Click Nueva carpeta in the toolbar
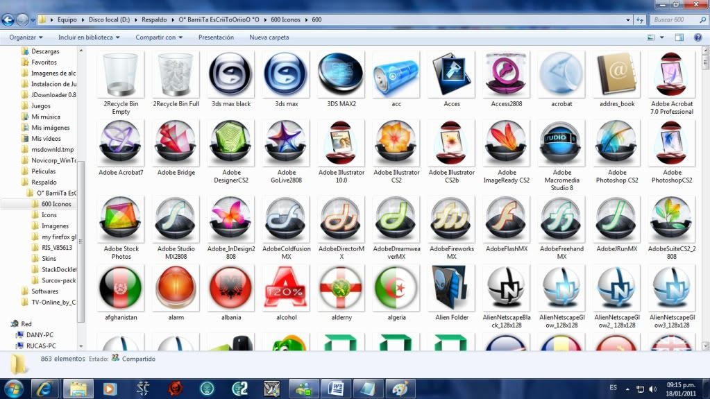 [x=269, y=37]
